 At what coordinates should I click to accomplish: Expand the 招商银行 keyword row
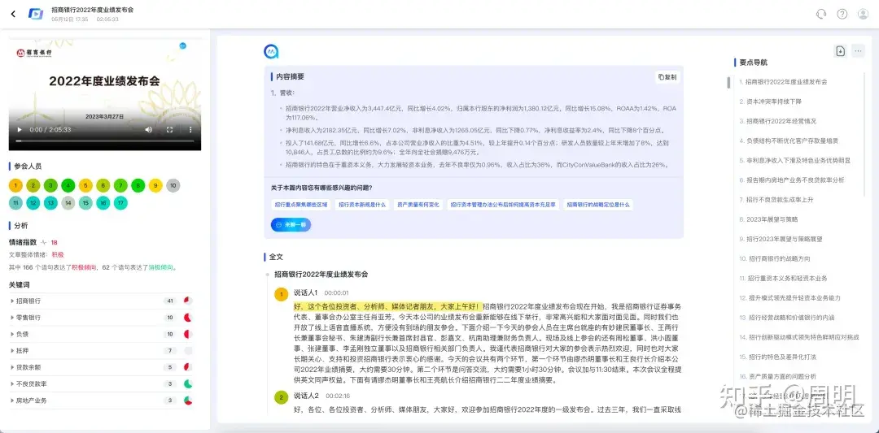click(101, 301)
